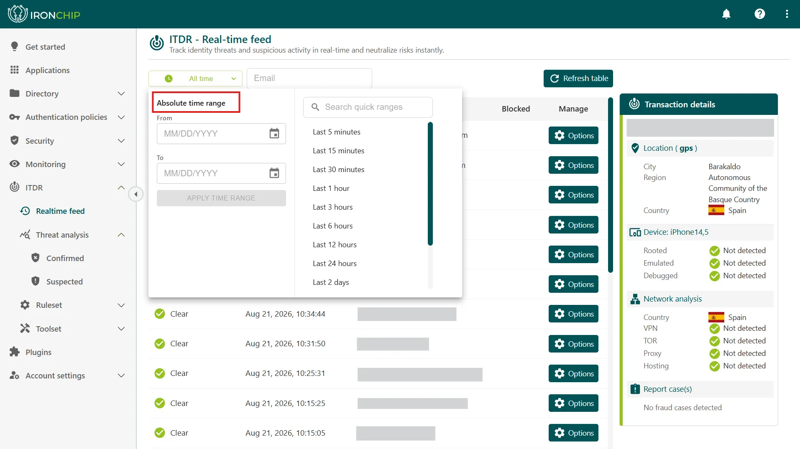Select Last 2 days quick range
The width and height of the screenshot is (800, 449).
tap(331, 282)
